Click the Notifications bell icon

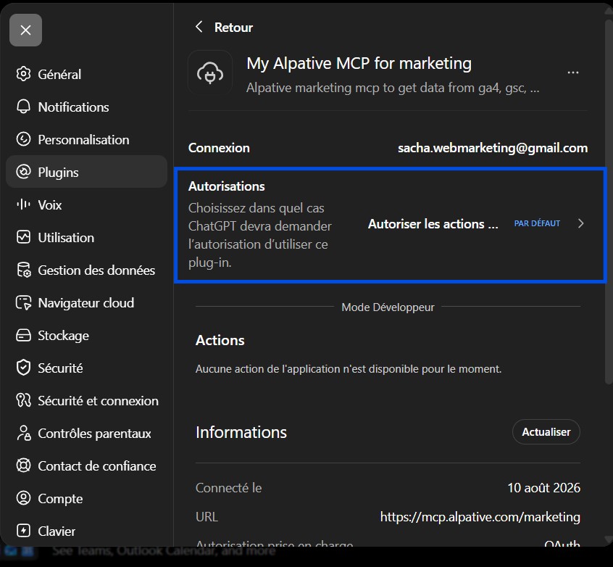(x=23, y=107)
